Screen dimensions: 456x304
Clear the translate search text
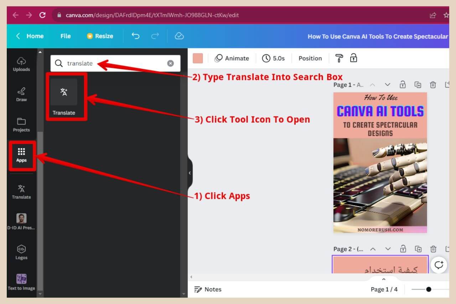point(171,63)
